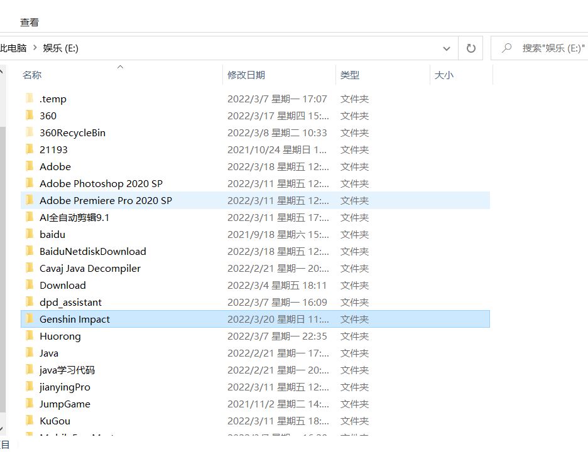
Task: Select the Cavaj Java Decompiler name
Action: coord(90,268)
